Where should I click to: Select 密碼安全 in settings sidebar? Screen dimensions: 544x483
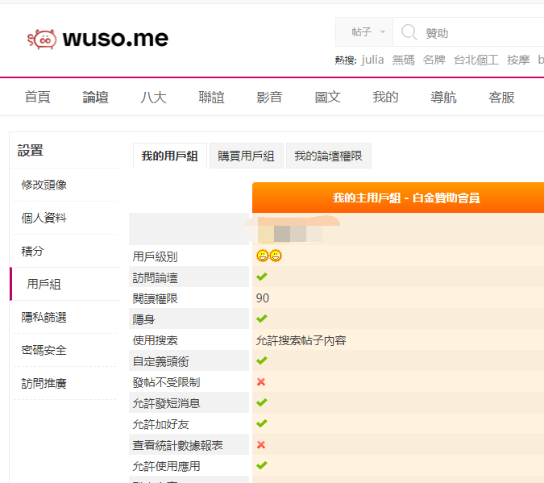point(44,350)
